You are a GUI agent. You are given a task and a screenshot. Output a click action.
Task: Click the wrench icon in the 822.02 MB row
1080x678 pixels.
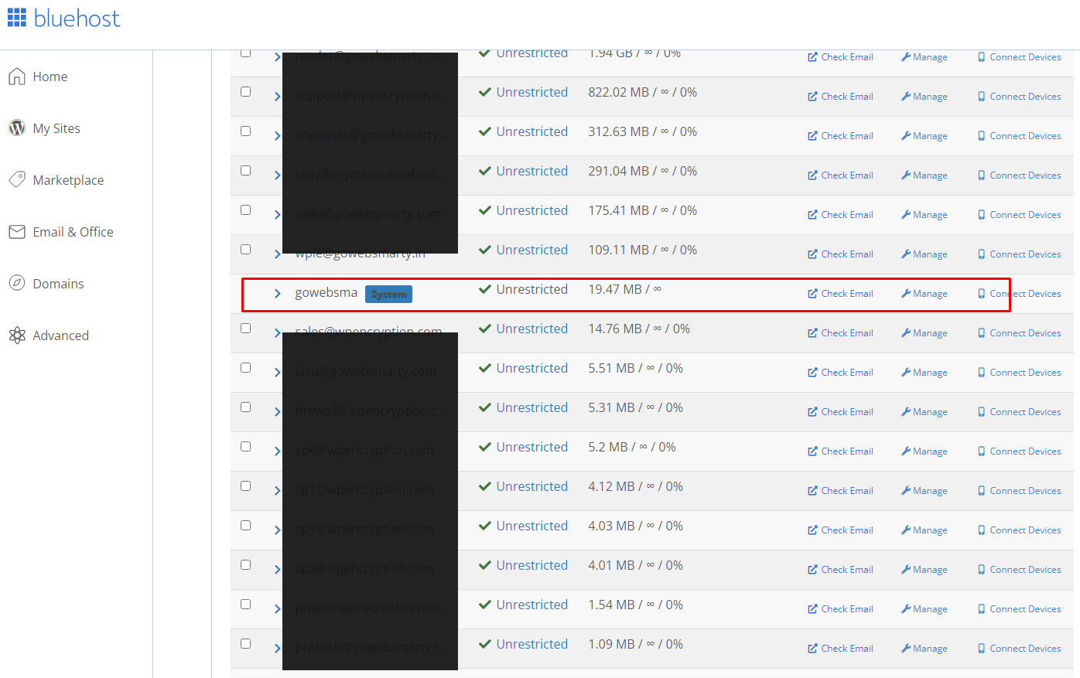click(905, 97)
